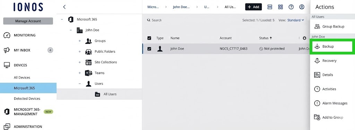Click the Public Folders icon

click(x=88, y=52)
